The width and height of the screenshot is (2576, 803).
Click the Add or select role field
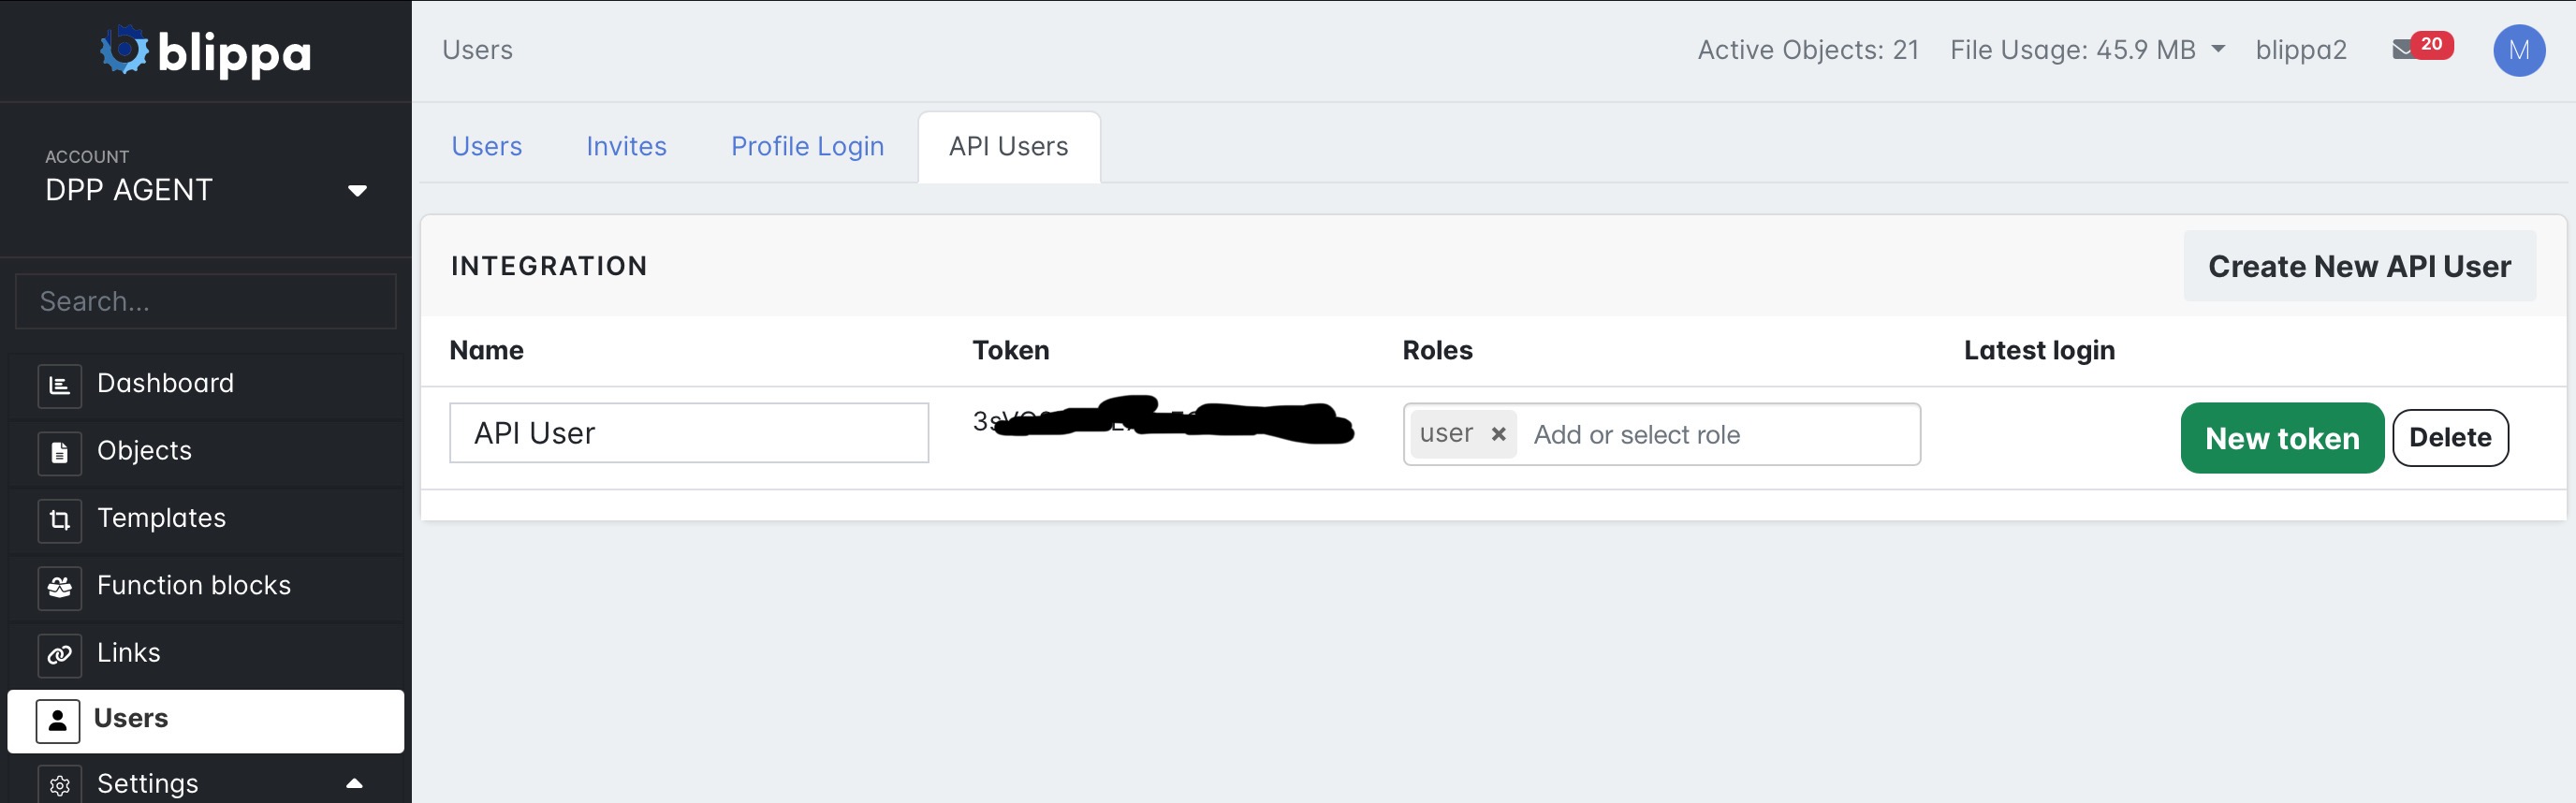1715,435
